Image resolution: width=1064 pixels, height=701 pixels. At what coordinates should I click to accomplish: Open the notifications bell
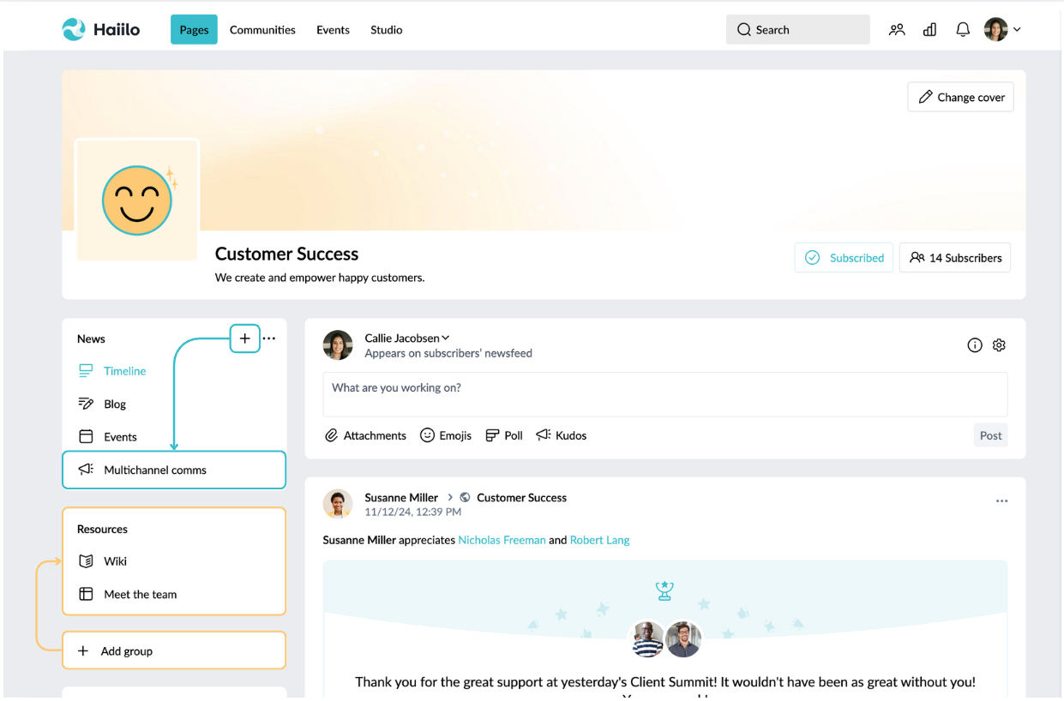pyautogui.click(x=962, y=29)
